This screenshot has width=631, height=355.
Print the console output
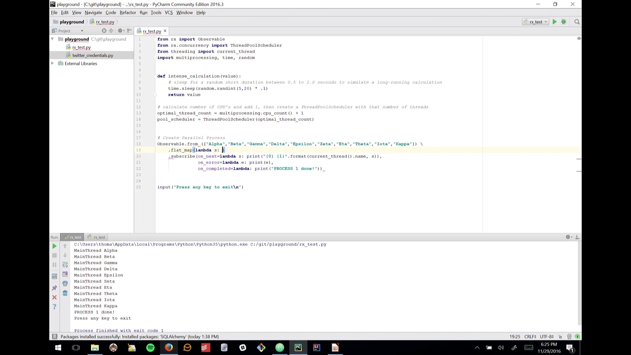pos(65,283)
